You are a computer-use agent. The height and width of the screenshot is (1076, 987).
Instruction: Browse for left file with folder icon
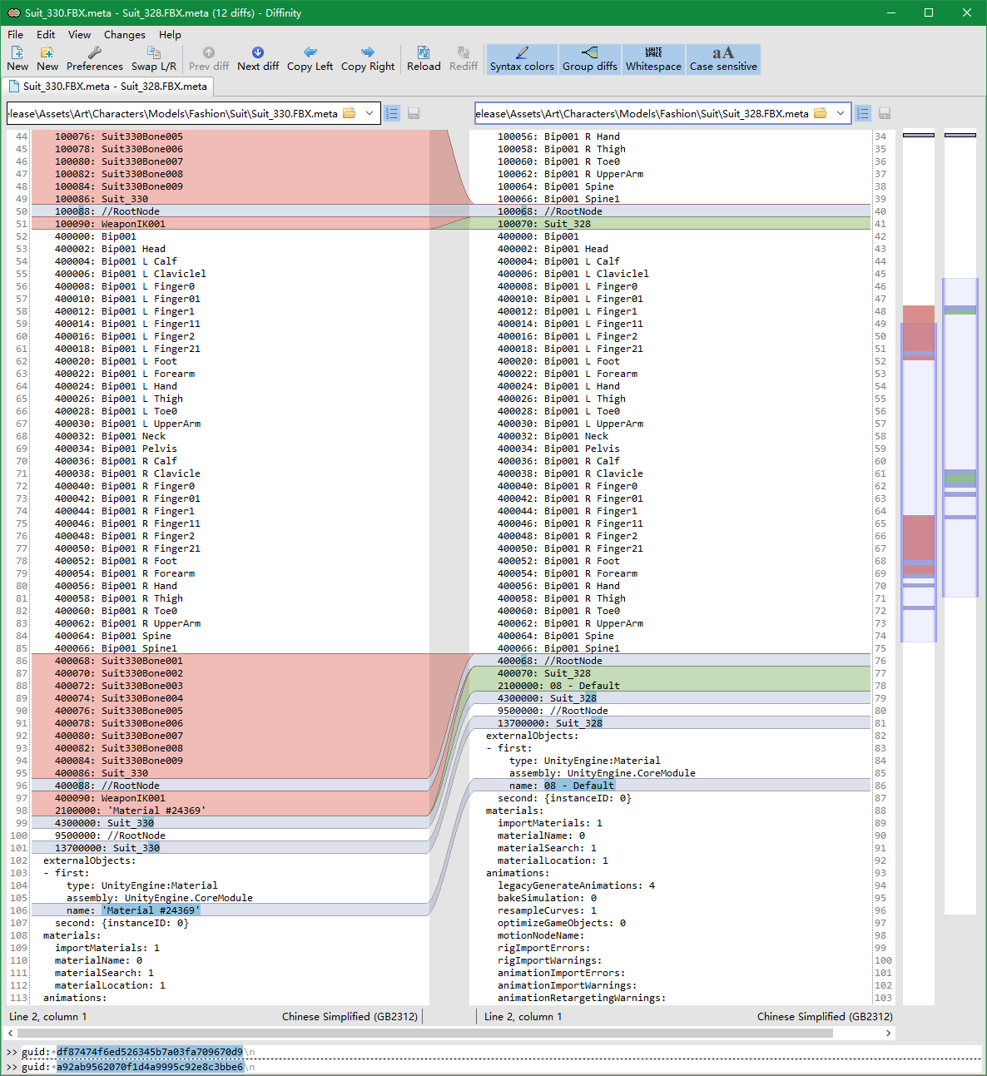point(350,113)
